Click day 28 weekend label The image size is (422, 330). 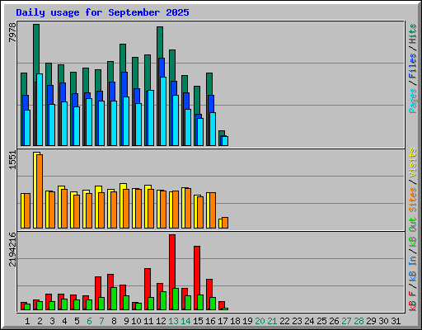click(x=359, y=321)
